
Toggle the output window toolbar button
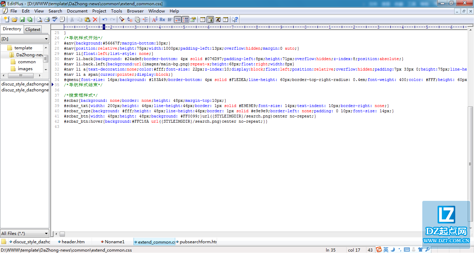coord(218,19)
